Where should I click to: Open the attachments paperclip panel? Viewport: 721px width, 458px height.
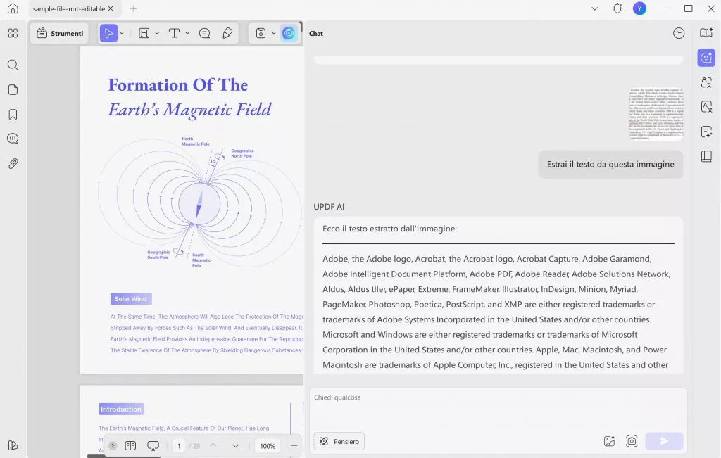coord(13,163)
